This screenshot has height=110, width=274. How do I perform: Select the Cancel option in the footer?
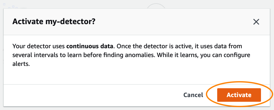pyautogui.click(x=193, y=95)
